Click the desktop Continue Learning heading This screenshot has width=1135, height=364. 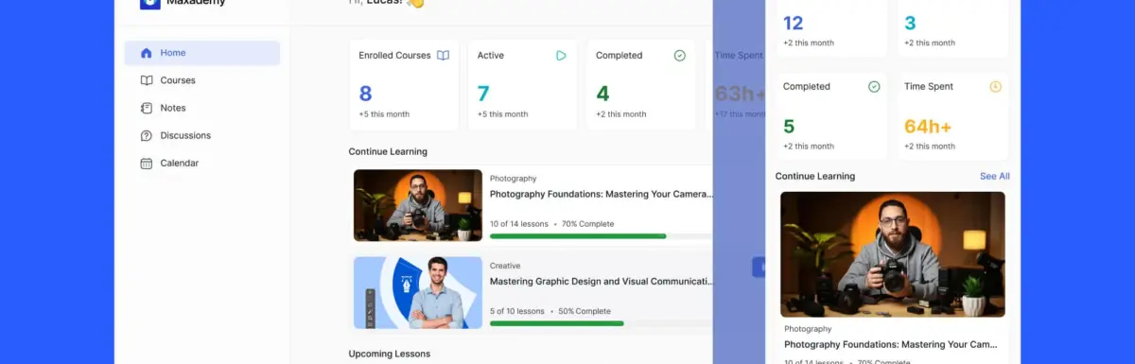coord(388,151)
